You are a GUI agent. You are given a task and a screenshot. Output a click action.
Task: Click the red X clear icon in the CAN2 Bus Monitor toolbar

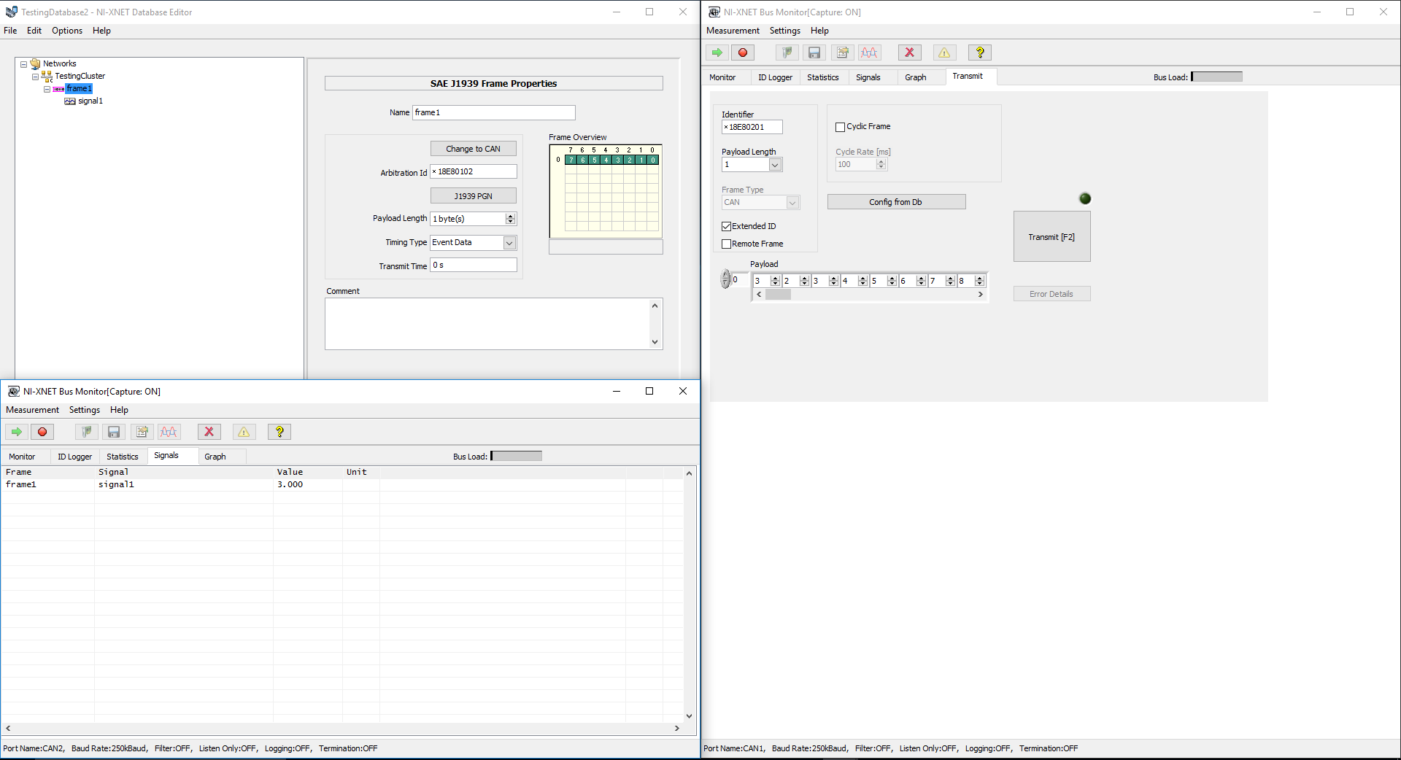click(209, 432)
